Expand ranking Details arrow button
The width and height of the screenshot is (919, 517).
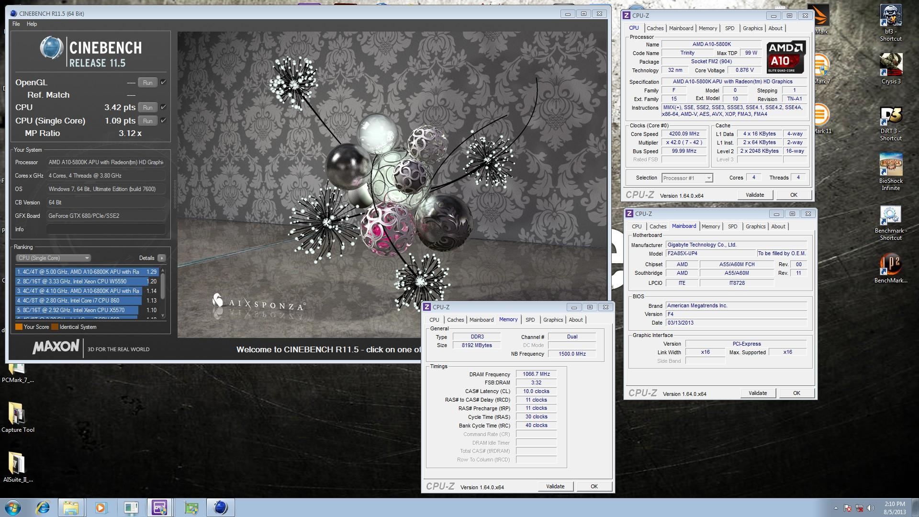(x=162, y=258)
